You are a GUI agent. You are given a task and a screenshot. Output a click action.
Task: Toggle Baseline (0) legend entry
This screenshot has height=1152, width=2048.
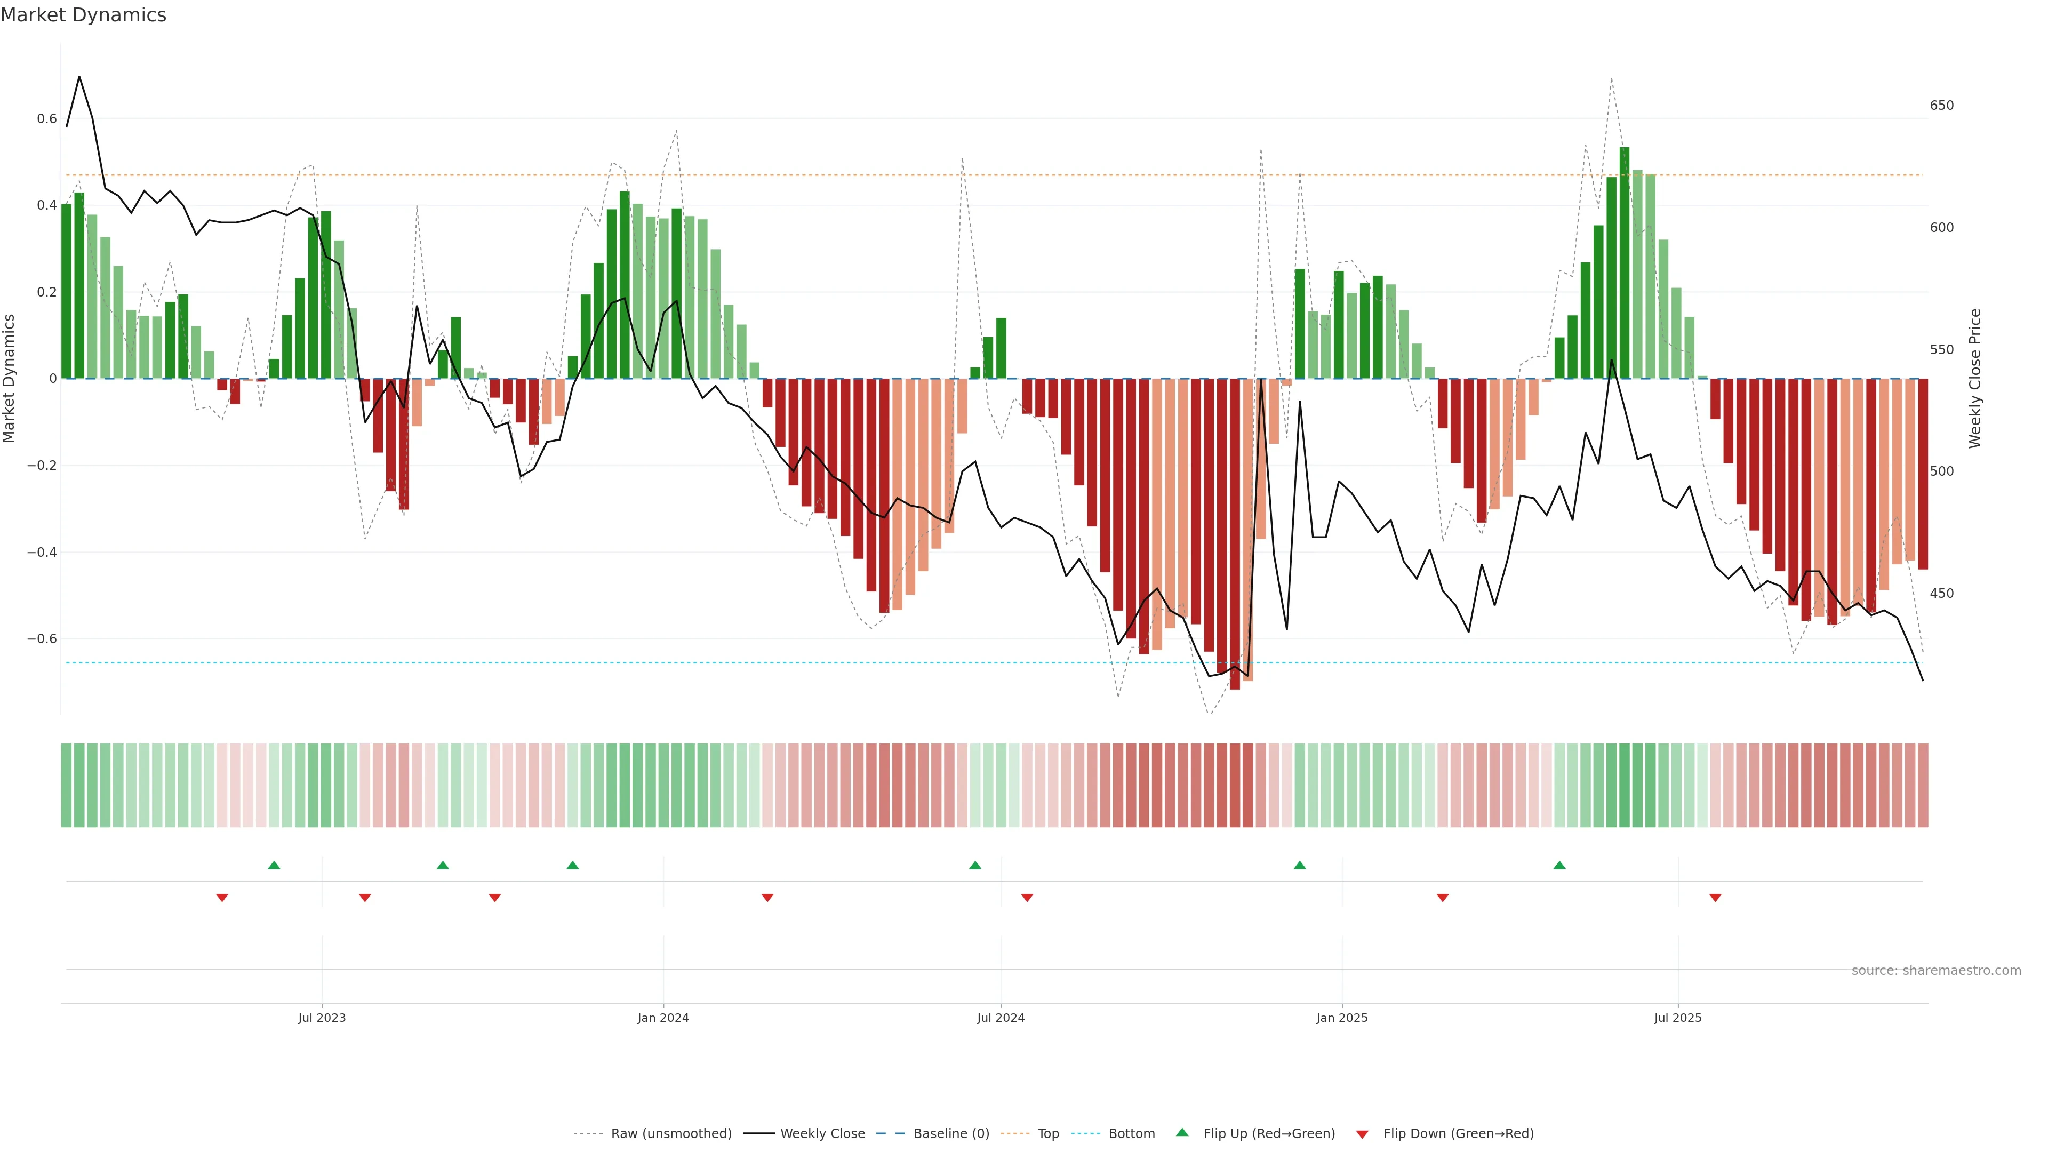pyautogui.click(x=950, y=1134)
